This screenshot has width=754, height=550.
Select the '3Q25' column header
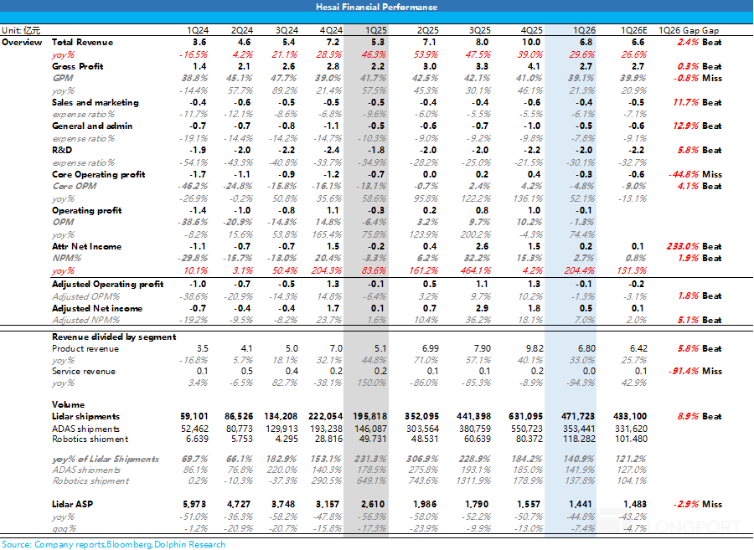point(479,30)
